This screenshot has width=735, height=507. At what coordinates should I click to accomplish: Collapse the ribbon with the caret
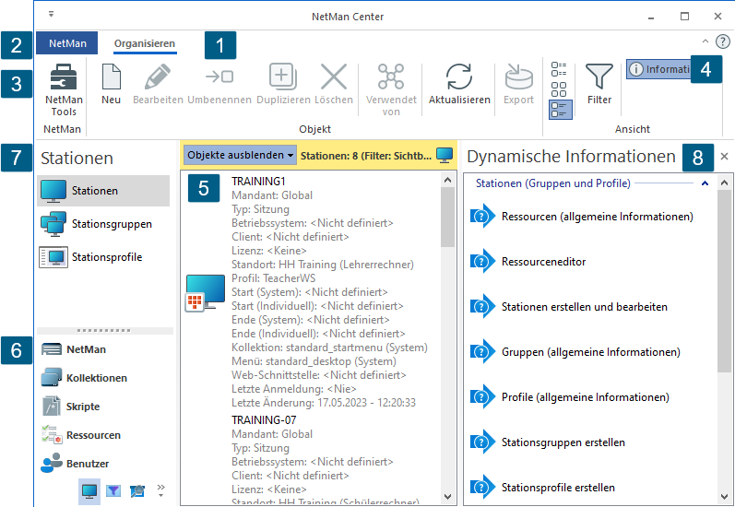(x=705, y=41)
